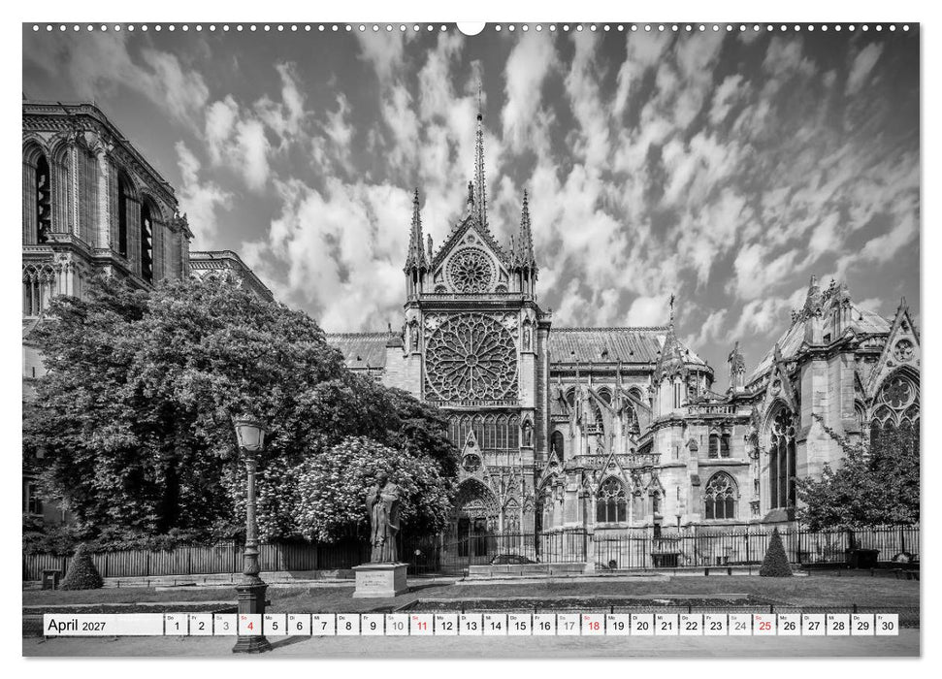Select date 9 in the calendar row
This screenshot has width=942, height=679.
coord(373,625)
